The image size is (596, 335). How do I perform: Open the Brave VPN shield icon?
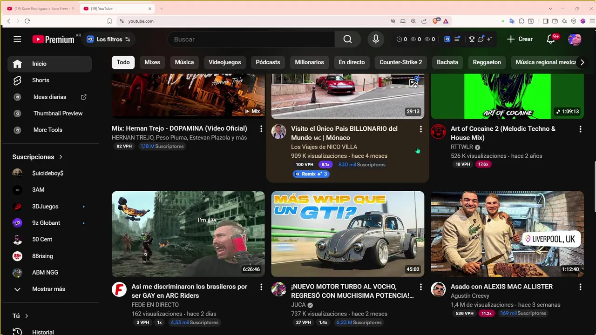574,21
